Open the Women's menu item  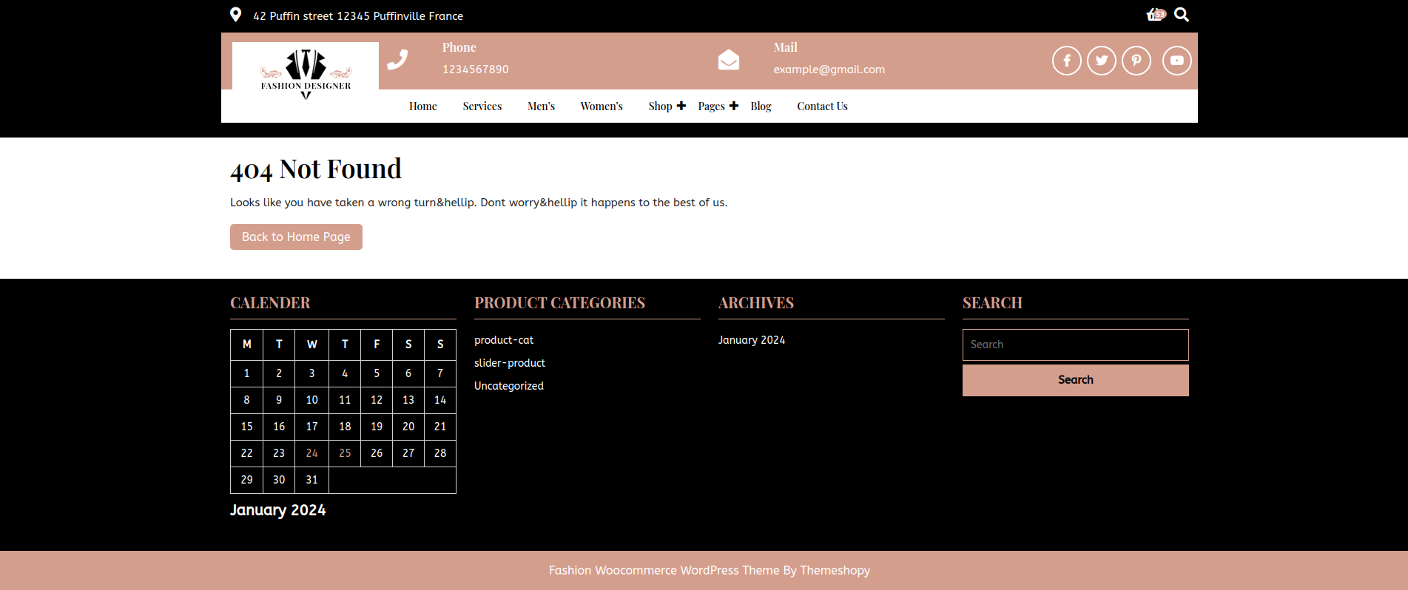click(x=601, y=106)
